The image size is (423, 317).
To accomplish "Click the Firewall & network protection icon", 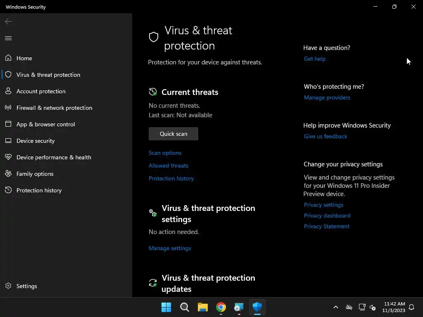I will click(x=8, y=108).
